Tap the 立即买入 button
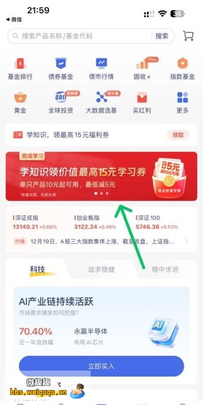The image size is (203, 405). point(101,366)
